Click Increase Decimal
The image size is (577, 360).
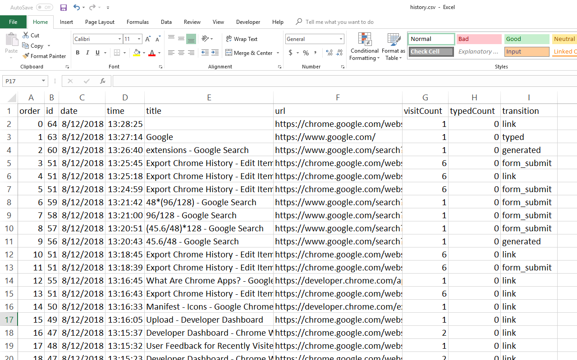(x=329, y=53)
